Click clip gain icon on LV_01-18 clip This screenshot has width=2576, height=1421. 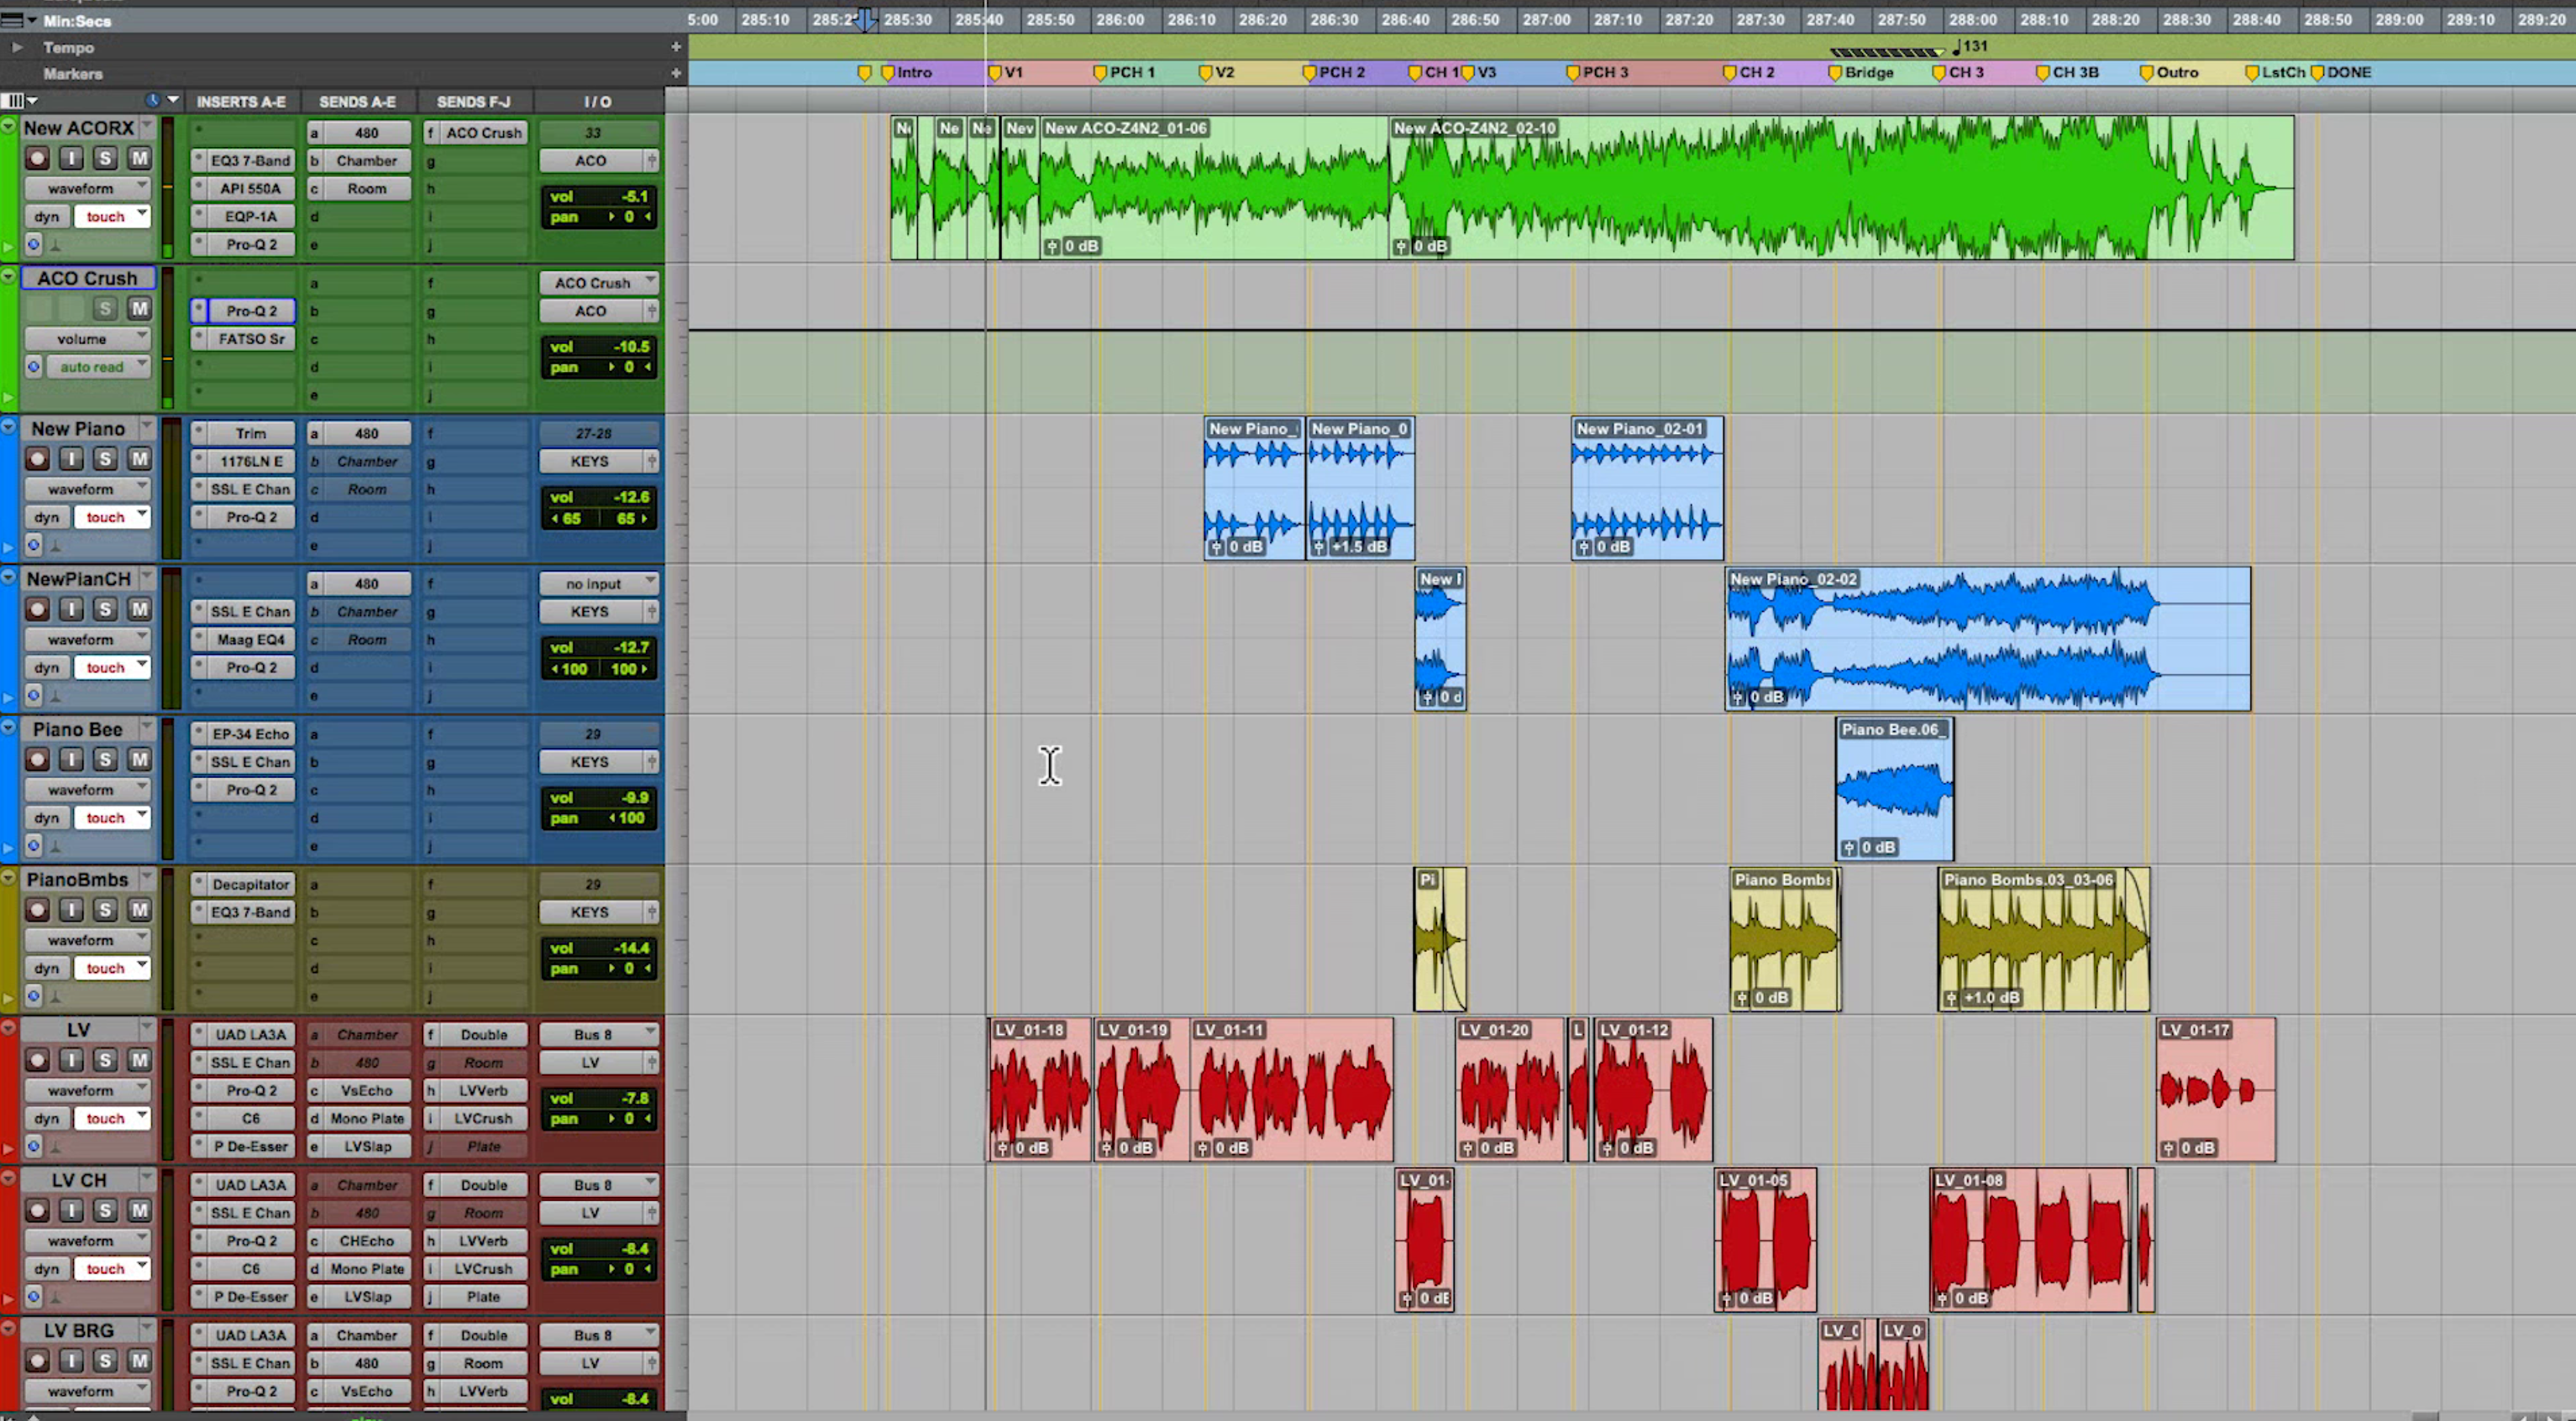[x=1003, y=1148]
